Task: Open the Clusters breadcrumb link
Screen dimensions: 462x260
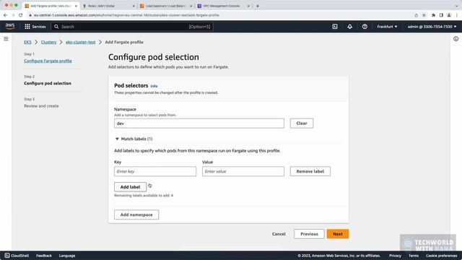Action: [48, 42]
